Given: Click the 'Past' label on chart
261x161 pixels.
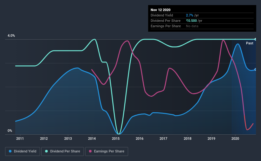Looking at the screenshot, I should coord(250,43).
